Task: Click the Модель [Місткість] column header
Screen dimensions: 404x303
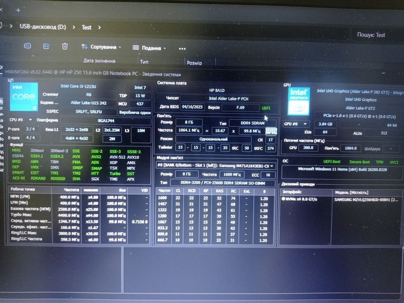Action: pyautogui.click(x=351, y=192)
